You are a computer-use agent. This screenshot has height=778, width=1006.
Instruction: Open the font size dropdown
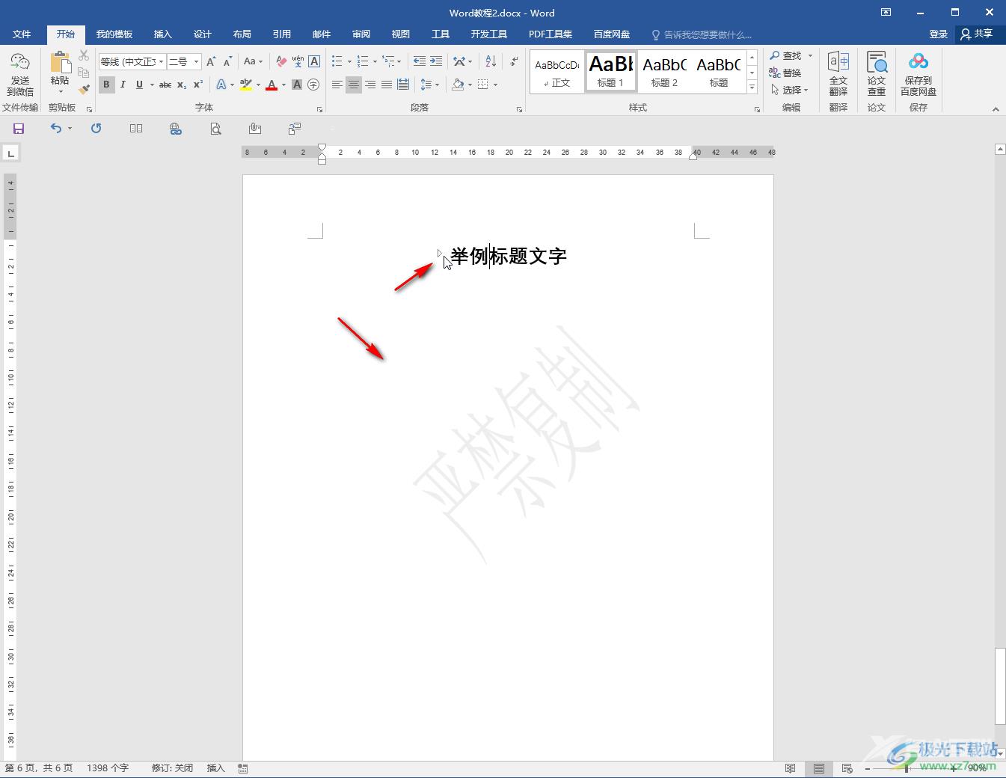[x=196, y=61]
